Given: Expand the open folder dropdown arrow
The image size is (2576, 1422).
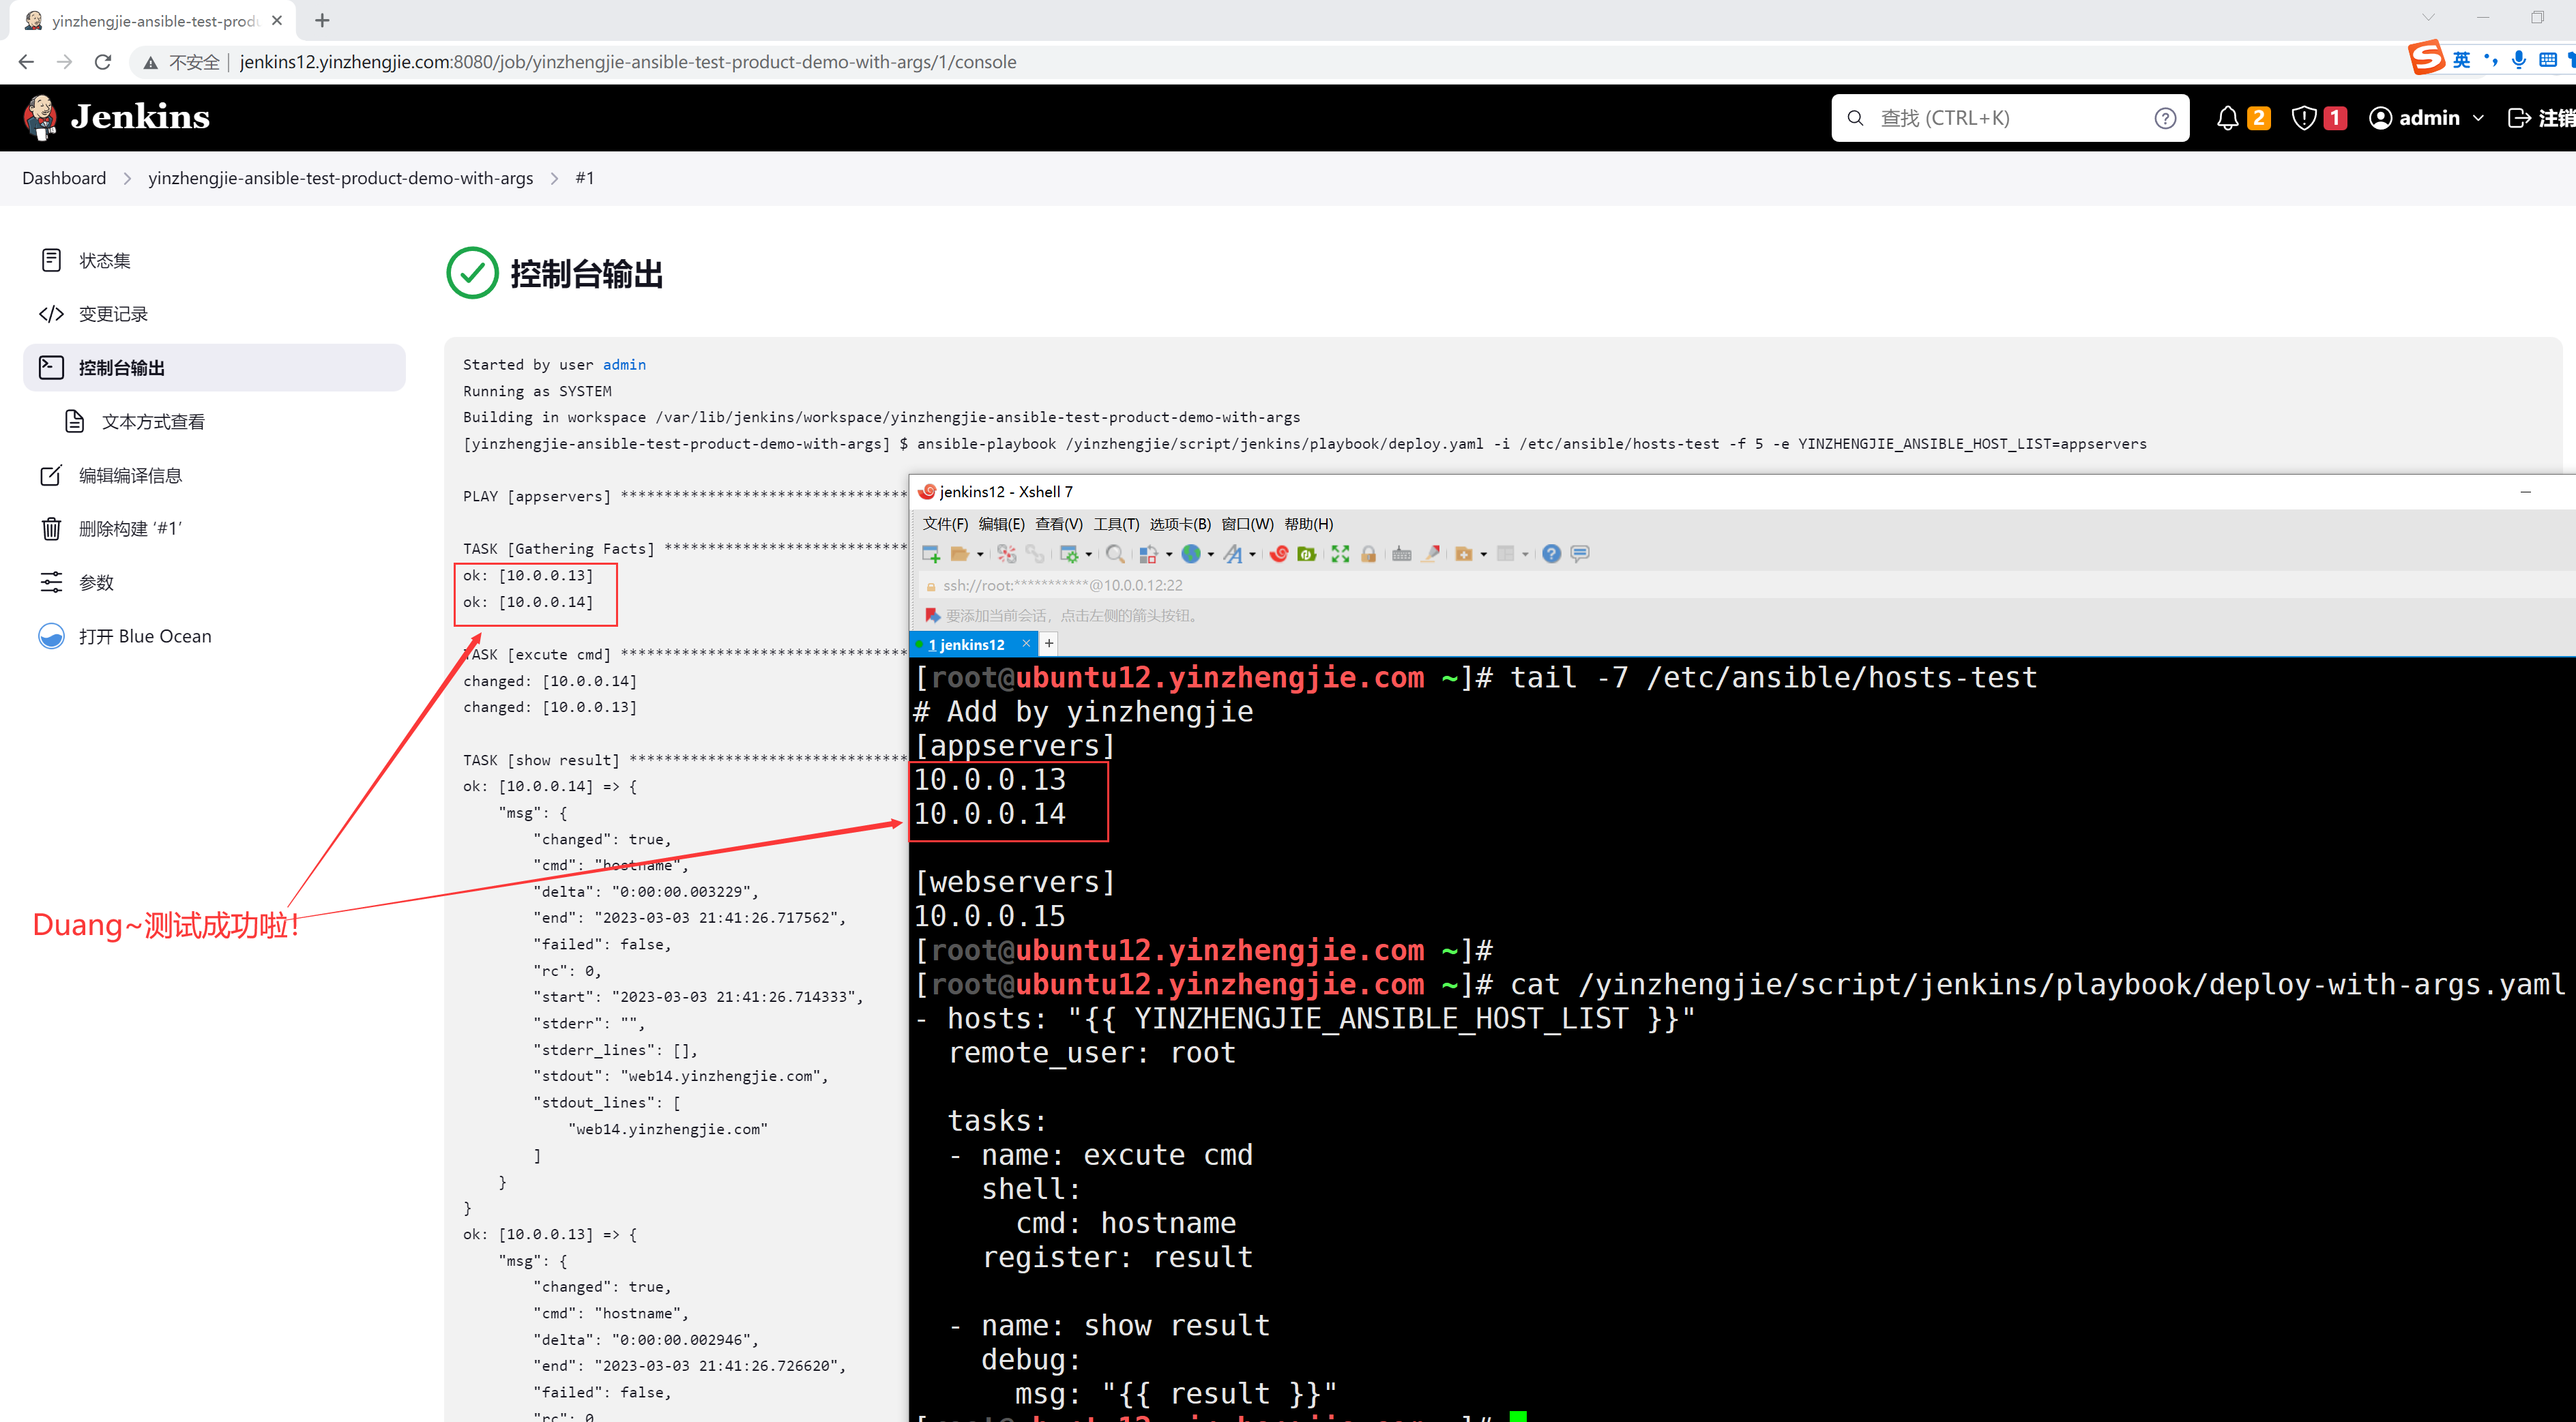Looking at the screenshot, I should 980,554.
